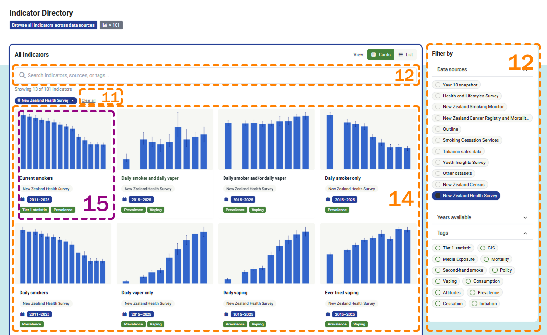Click the calendar icon on Current smokers card
547x335 pixels.
pos(22,200)
